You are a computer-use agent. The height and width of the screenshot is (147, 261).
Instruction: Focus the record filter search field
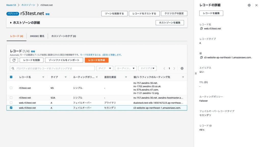pyautogui.click(x=52, y=68)
